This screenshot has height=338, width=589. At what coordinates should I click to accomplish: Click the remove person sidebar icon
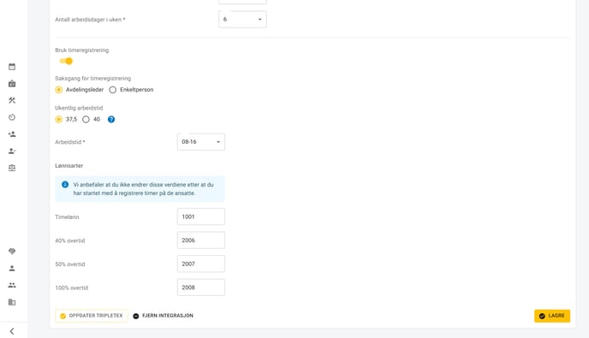[12, 151]
